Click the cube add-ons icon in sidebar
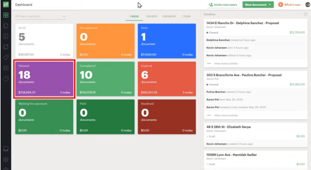The height and width of the screenshot is (170, 311). coord(6,159)
